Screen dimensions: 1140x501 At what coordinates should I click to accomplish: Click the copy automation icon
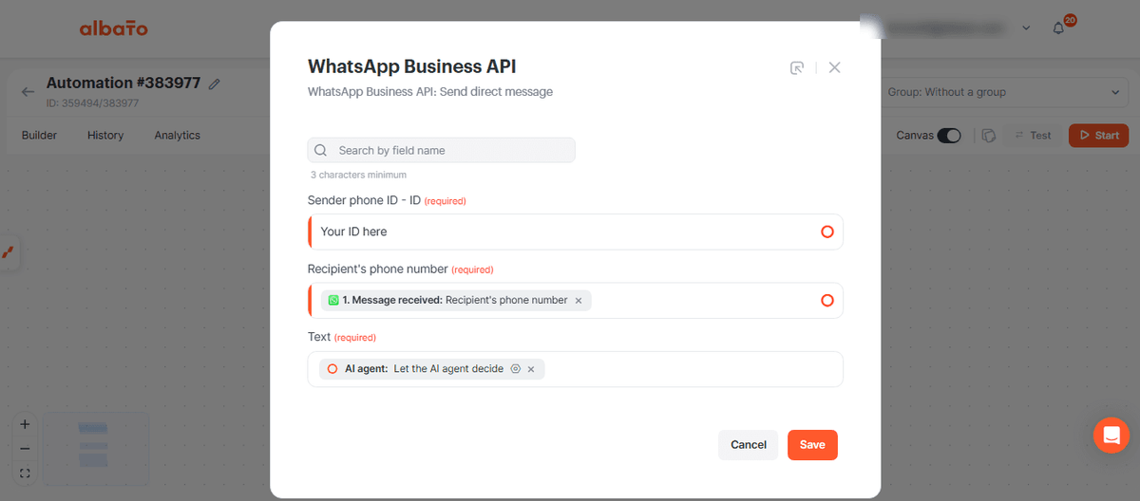988,136
